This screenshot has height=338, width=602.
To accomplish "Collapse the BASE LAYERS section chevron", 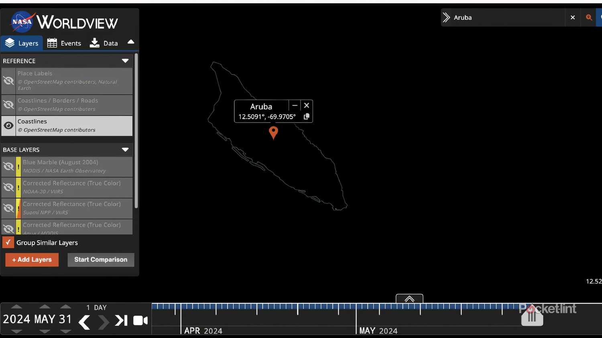I will click(x=126, y=149).
